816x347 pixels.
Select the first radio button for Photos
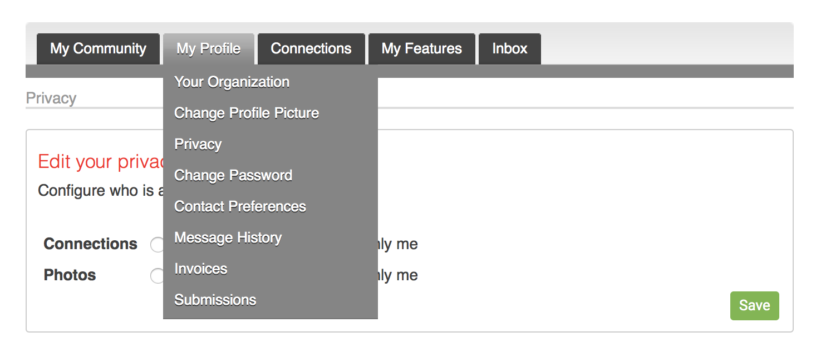click(157, 276)
